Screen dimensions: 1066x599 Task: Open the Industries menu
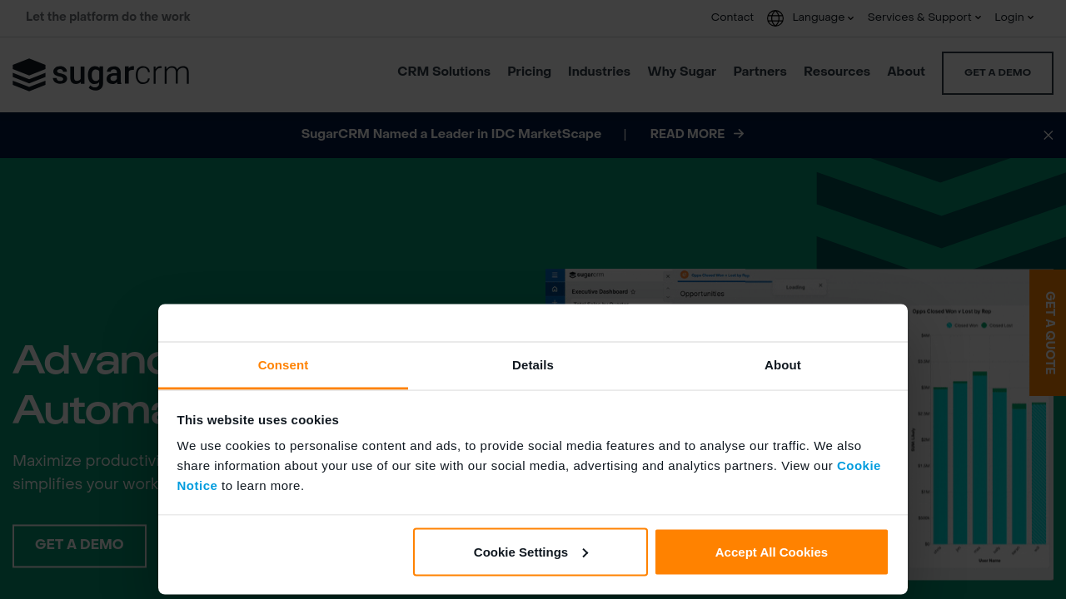[599, 72]
